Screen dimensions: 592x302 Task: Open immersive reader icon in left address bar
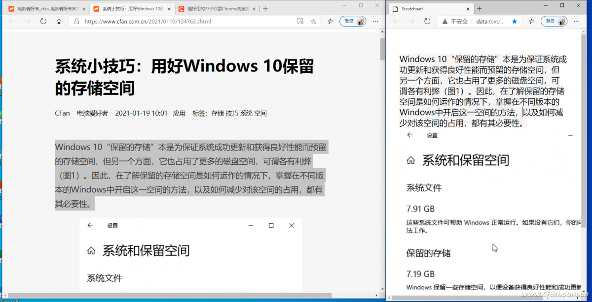[x=300, y=22]
